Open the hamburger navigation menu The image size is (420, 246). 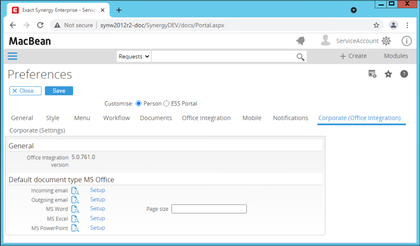click(x=12, y=56)
